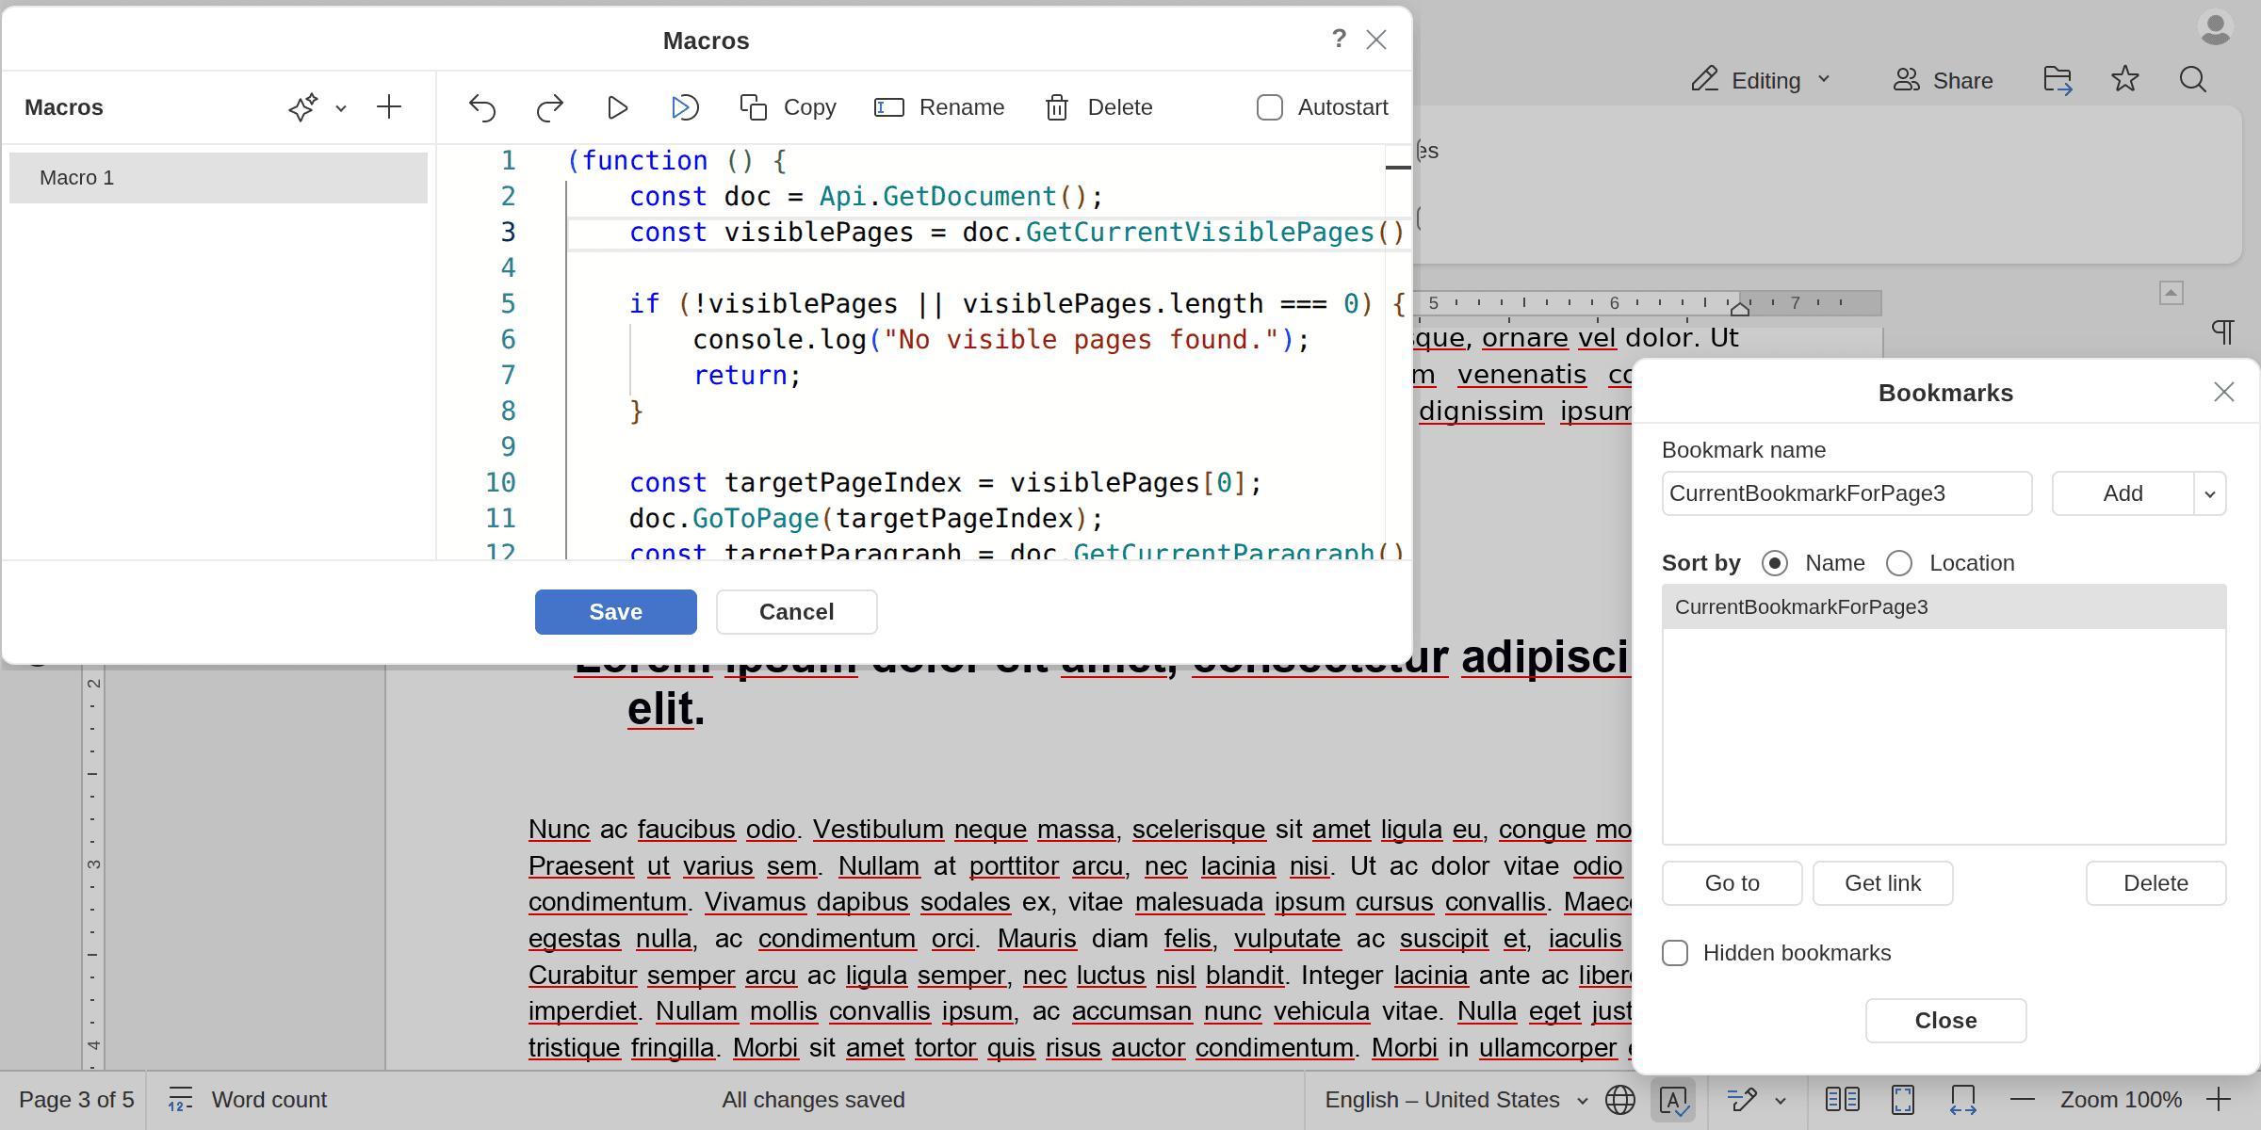2261x1130 pixels.
Task: Expand the Add button dropdown in Bookmarks
Action: coord(2210,493)
